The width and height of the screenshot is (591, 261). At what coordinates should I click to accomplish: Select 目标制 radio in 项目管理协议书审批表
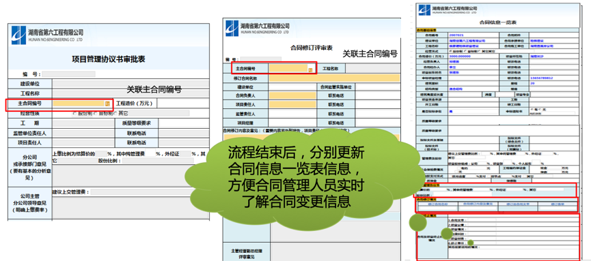95,113
